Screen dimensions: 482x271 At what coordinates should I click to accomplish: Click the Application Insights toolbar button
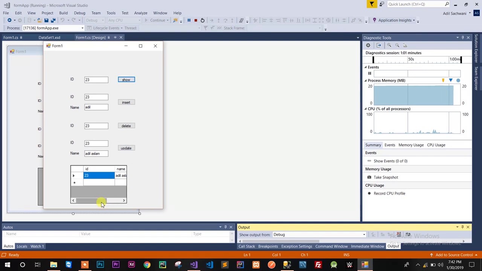394,20
